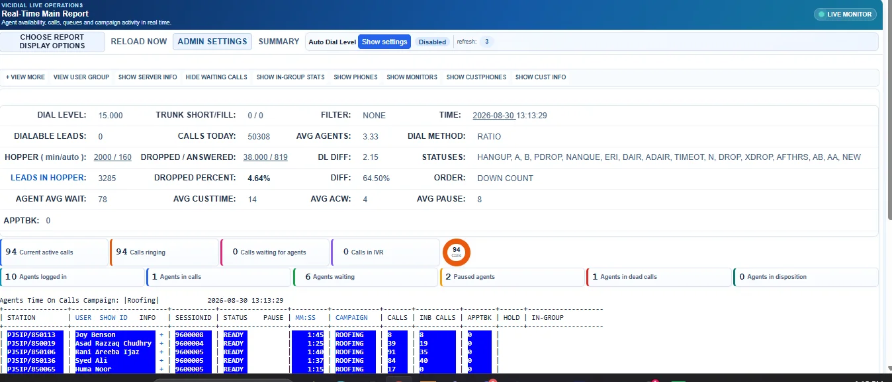The image size is (892, 382).
Task: Click station PJSIP/850019
Action: (x=31, y=344)
